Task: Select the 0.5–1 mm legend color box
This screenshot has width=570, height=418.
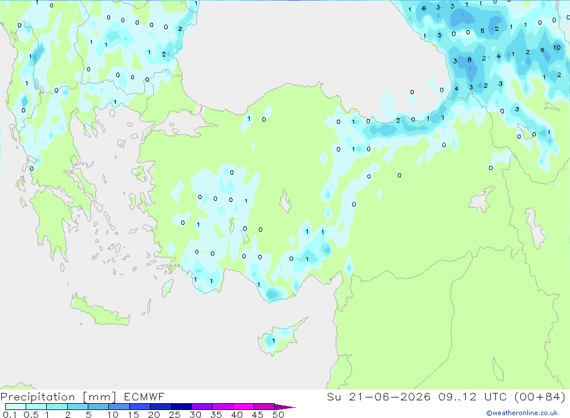Action: [x=36, y=407]
